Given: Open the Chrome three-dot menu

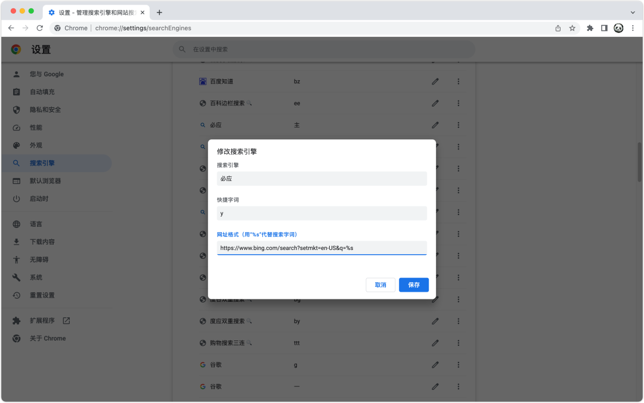Looking at the screenshot, I should point(633,29).
